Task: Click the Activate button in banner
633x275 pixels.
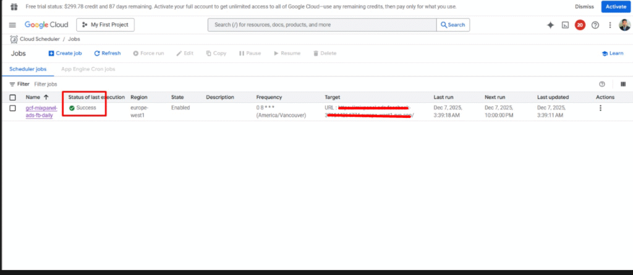Action: (616, 6)
